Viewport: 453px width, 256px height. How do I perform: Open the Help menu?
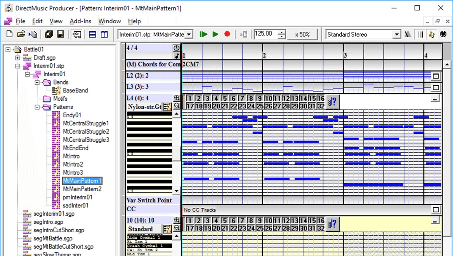(134, 21)
